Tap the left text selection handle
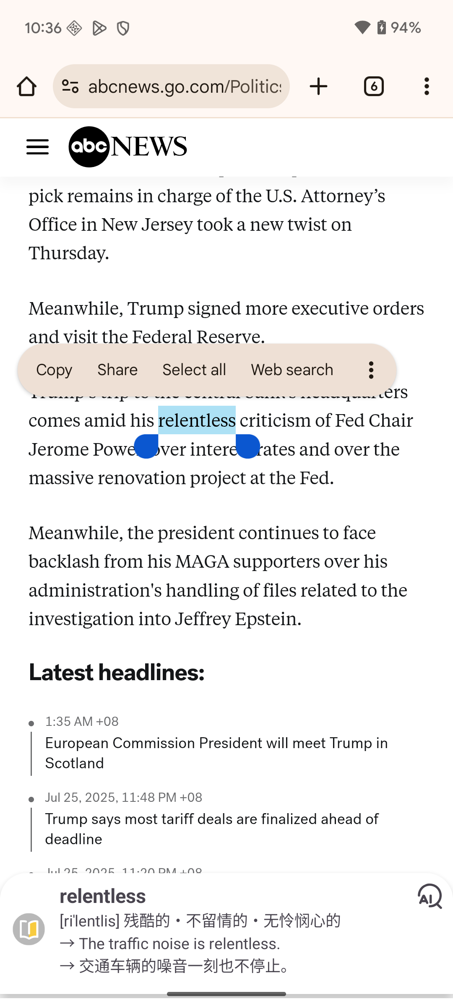The width and height of the screenshot is (453, 1007). point(146,446)
